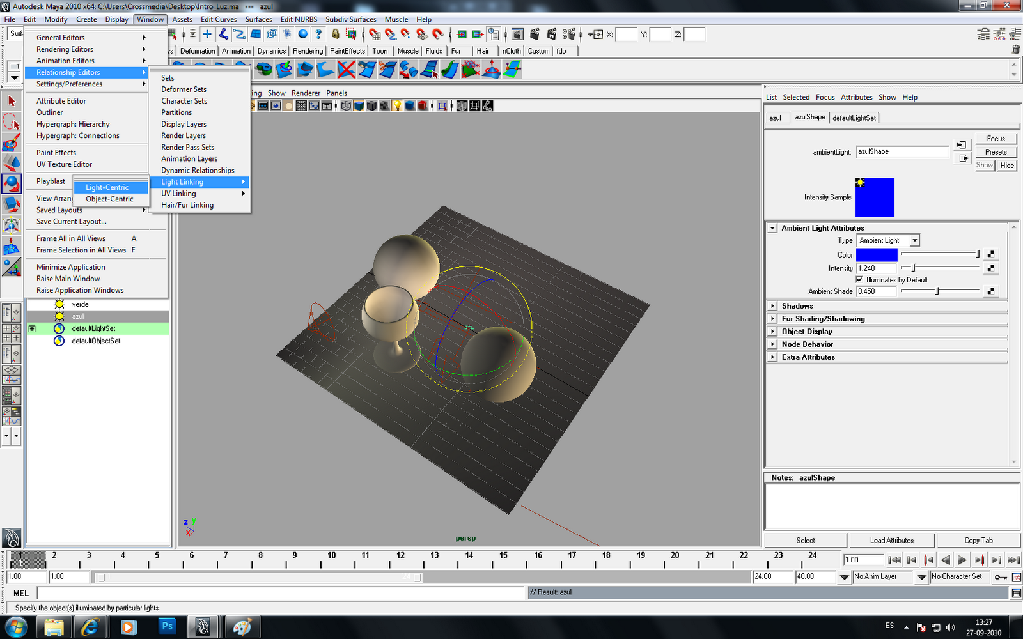Image resolution: width=1023 pixels, height=639 pixels.
Task: Click the Copy Tab button
Action: [x=978, y=540]
